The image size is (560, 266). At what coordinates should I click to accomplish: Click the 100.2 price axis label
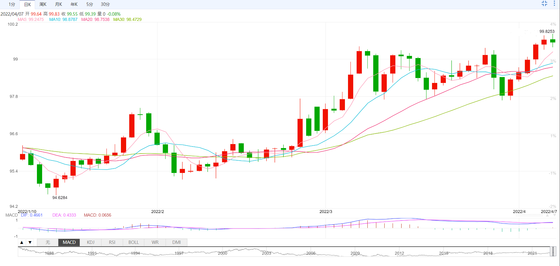coord(13,24)
